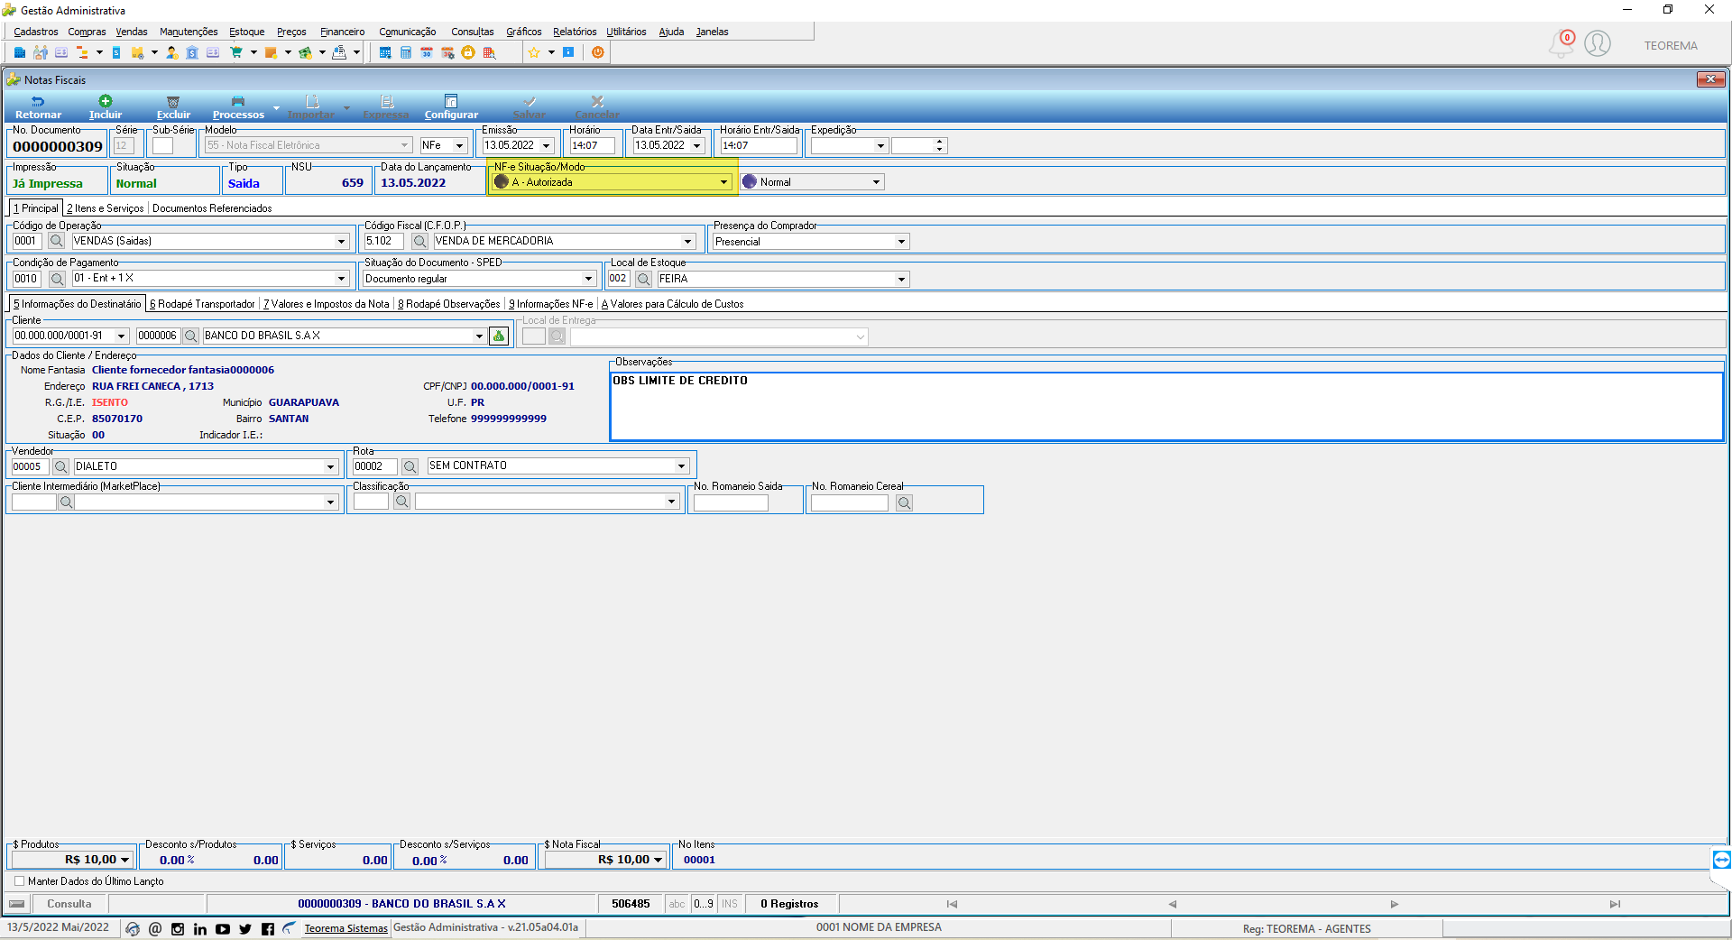
Task: Click the Horário emission time field
Action: pyautogui.click(x=593, y=145)
